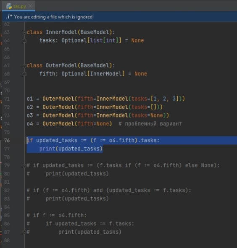
Task: Click commented 'print(updated_tasks)' on line 80
Action: click(77, 174)
